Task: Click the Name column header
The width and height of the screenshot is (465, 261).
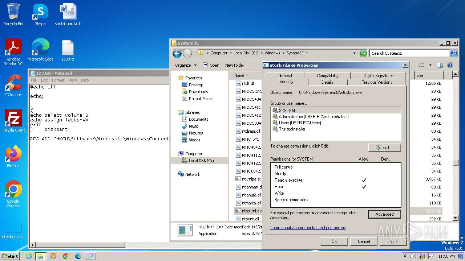Action: 246,75
